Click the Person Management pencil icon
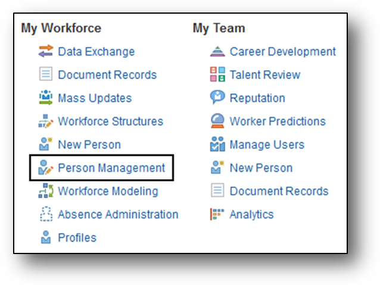380x285 pixels. pos(46,168)
